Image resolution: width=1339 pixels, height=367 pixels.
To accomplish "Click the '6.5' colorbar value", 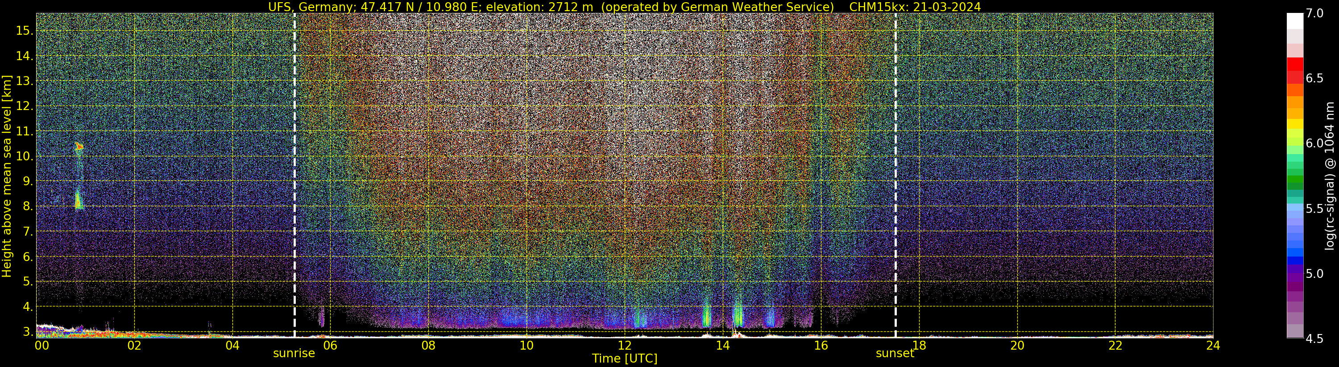I will [x=1314, y=78].
